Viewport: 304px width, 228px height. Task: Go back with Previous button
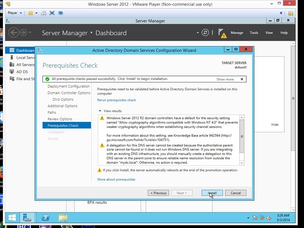coord(158,193)
